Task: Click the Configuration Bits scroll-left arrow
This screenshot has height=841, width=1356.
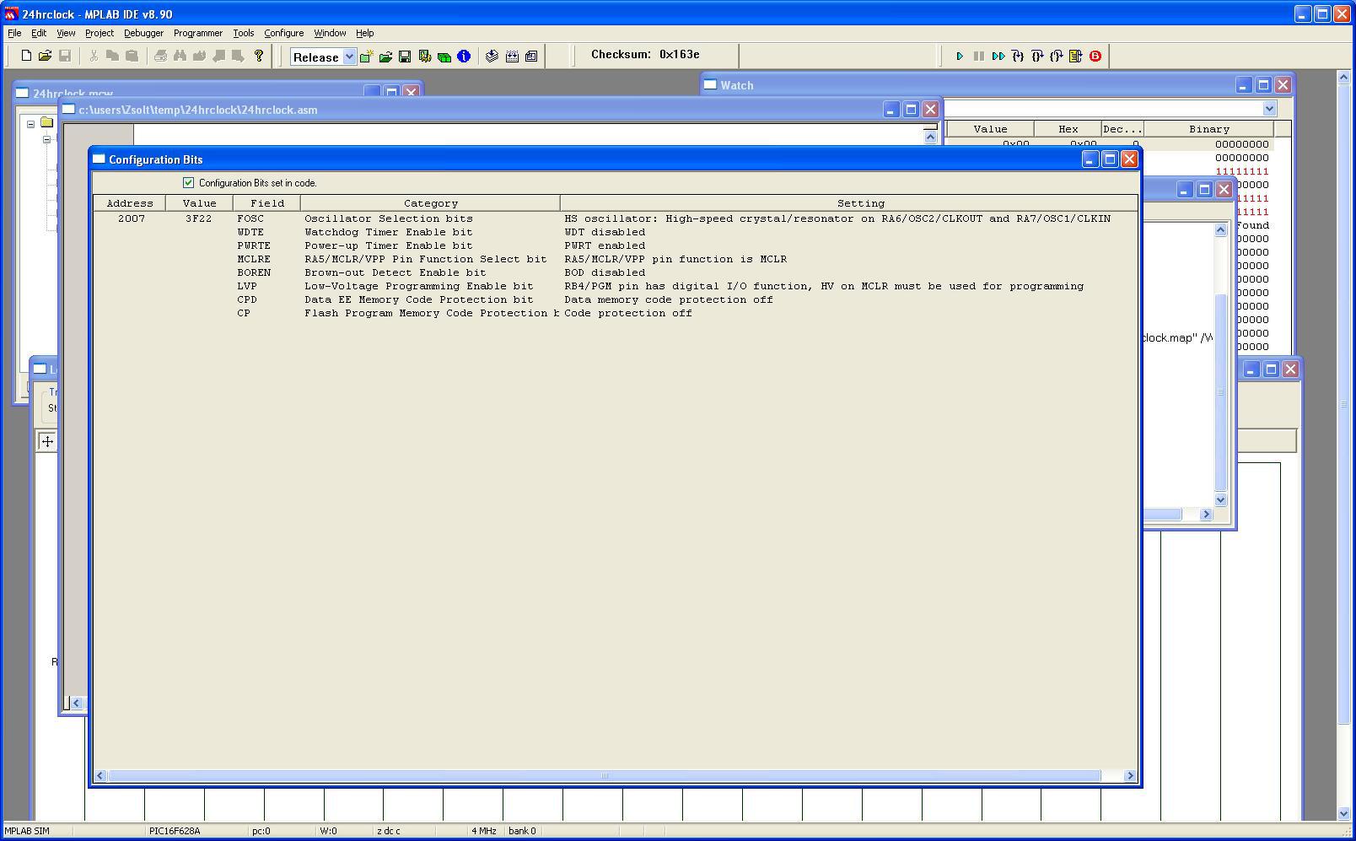Action: 100,776
